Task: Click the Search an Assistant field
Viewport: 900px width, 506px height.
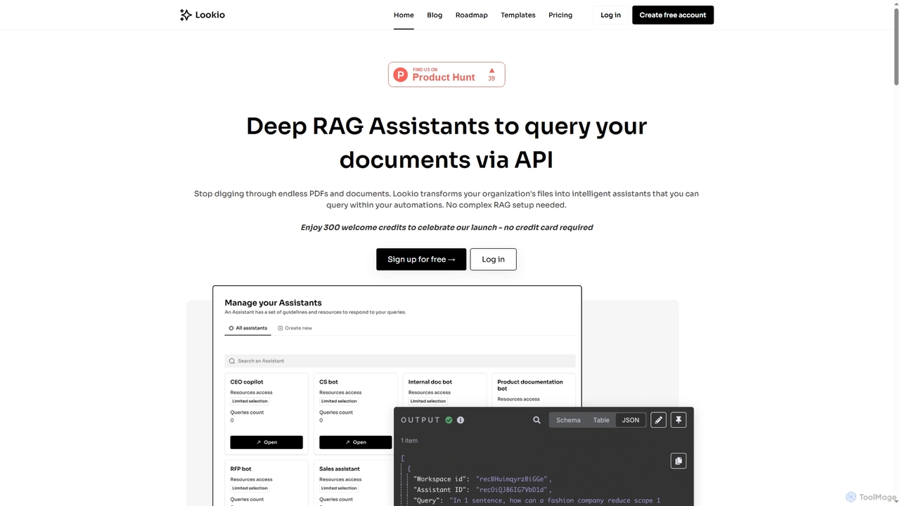Action: (x=399, y=361)
